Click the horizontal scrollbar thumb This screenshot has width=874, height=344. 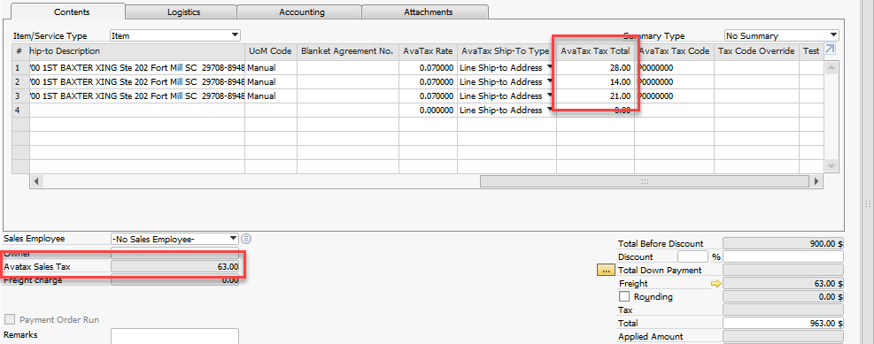click(645, 181)
